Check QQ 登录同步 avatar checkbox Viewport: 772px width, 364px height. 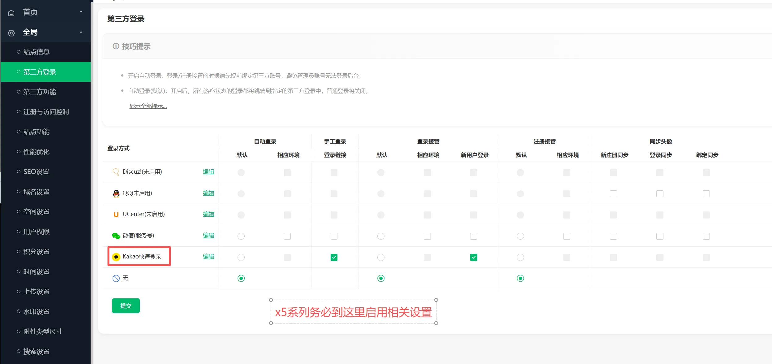coord(660,194)
